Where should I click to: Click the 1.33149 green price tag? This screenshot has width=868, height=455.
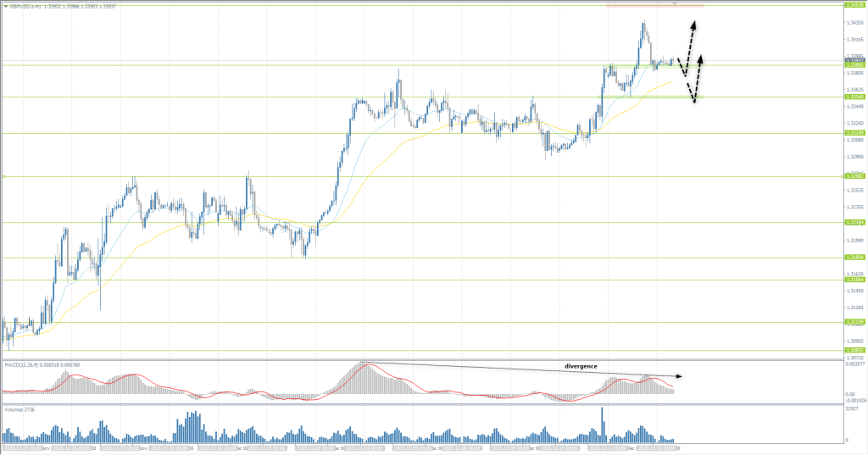854,133
